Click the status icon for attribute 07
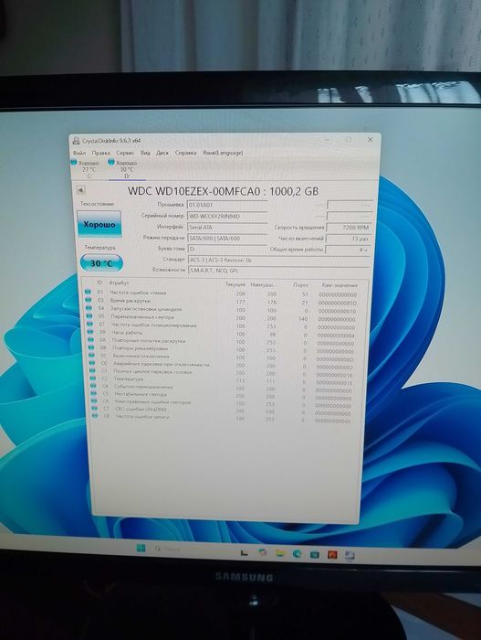The image size is (481, 640). coord(89,324)
